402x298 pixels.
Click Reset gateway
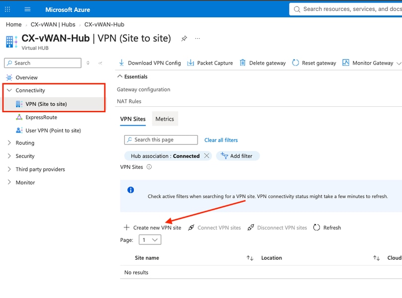314,63
